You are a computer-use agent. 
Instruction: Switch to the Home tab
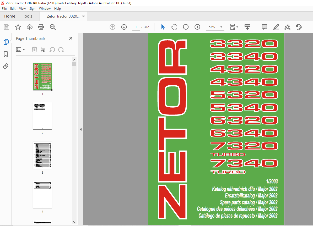tap(10, 16)
